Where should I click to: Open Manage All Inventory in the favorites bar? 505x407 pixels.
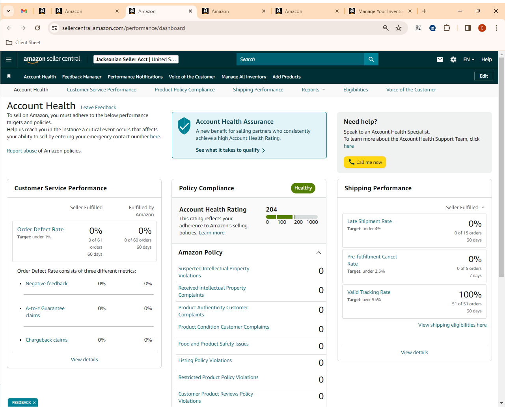(x=244, y=77)
